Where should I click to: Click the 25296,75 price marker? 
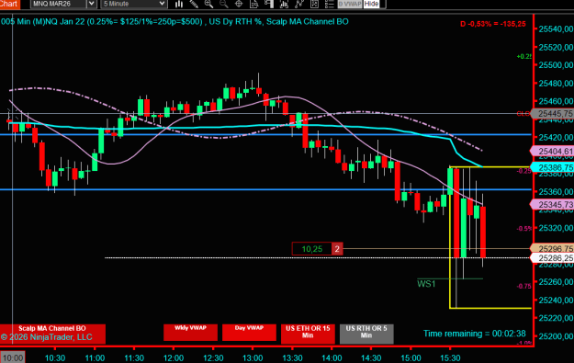pyautogui.click(x=553, y=249)
